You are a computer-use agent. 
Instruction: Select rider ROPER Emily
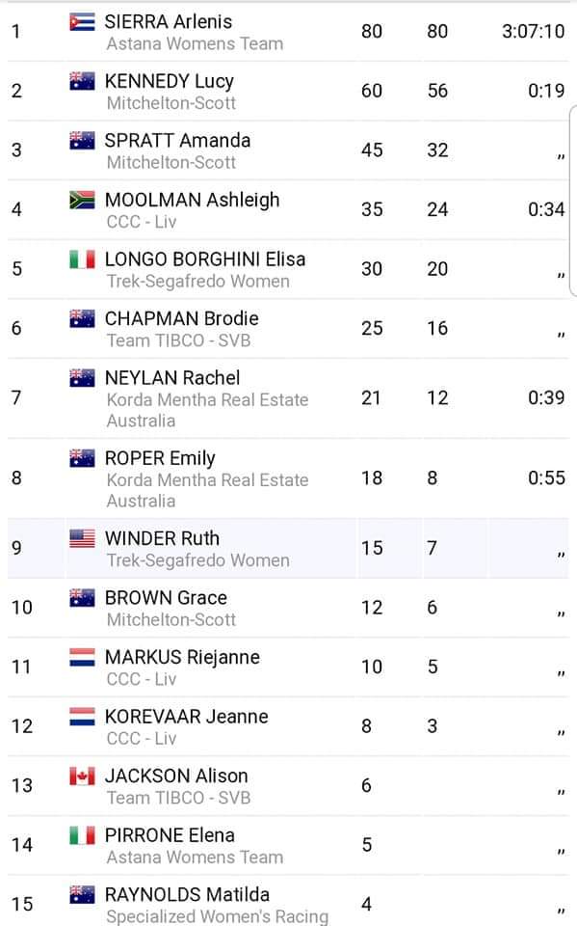tap(160, 458)
